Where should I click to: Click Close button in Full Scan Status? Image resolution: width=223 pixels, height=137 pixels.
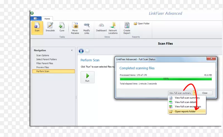pos(205,93)
